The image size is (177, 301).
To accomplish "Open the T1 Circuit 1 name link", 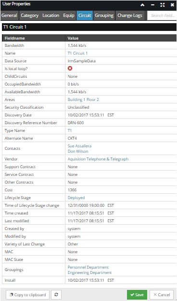I will tap(77, 53).
